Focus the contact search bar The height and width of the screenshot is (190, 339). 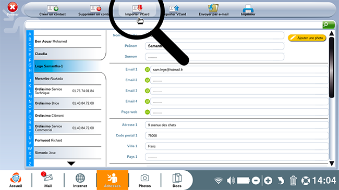(174, 25)
